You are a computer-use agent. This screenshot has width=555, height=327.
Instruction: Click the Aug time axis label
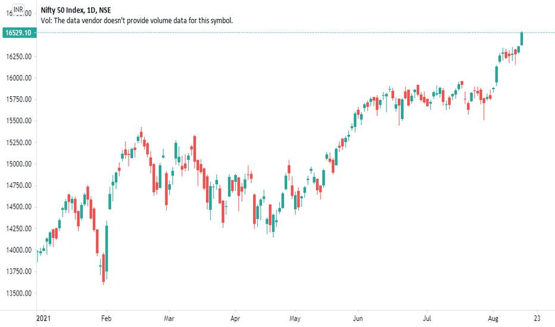pos(493,318)
